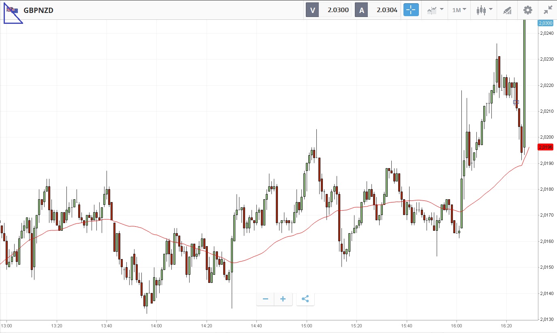Click the 13:20 time axis label
This screenshot has height=333, width=557.
pyautogui.click(x=57, y=325)
